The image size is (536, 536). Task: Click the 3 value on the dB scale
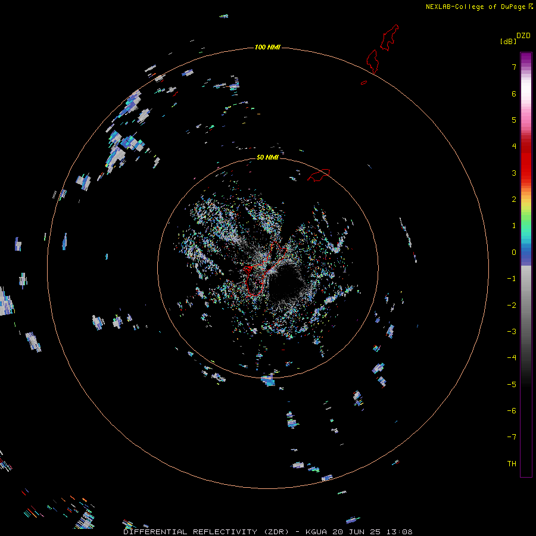[513, 173]
